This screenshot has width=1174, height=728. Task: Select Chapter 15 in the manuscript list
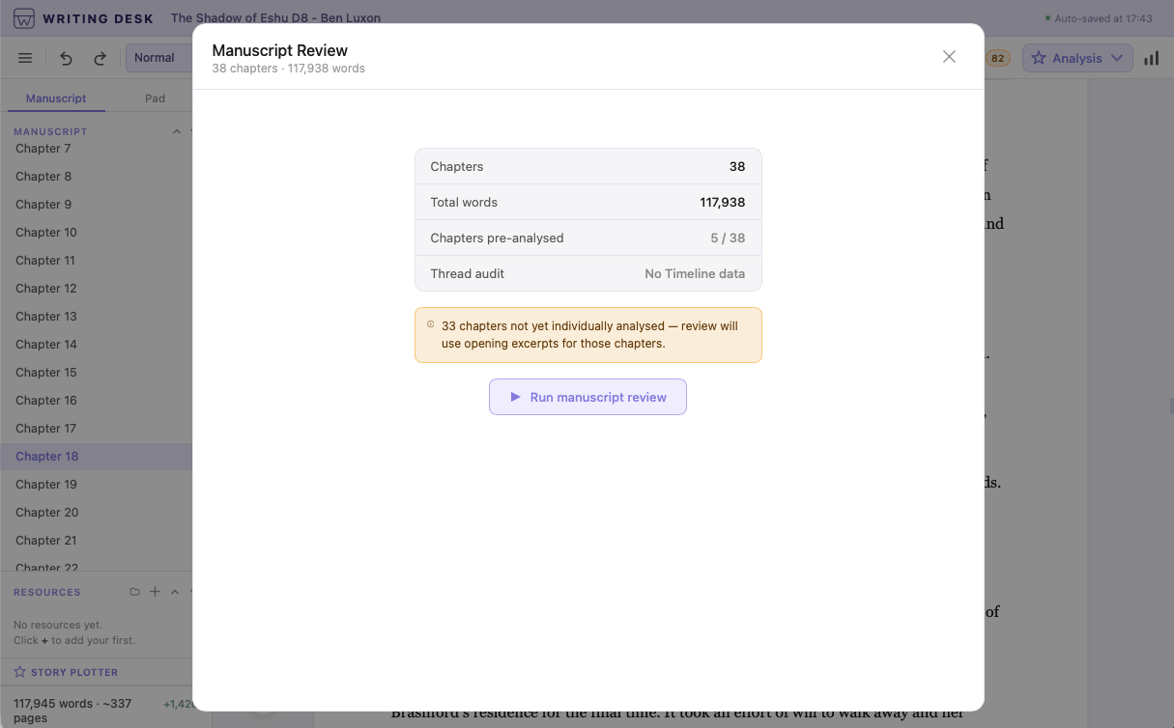pyautogui.click(x=97, y=373)
